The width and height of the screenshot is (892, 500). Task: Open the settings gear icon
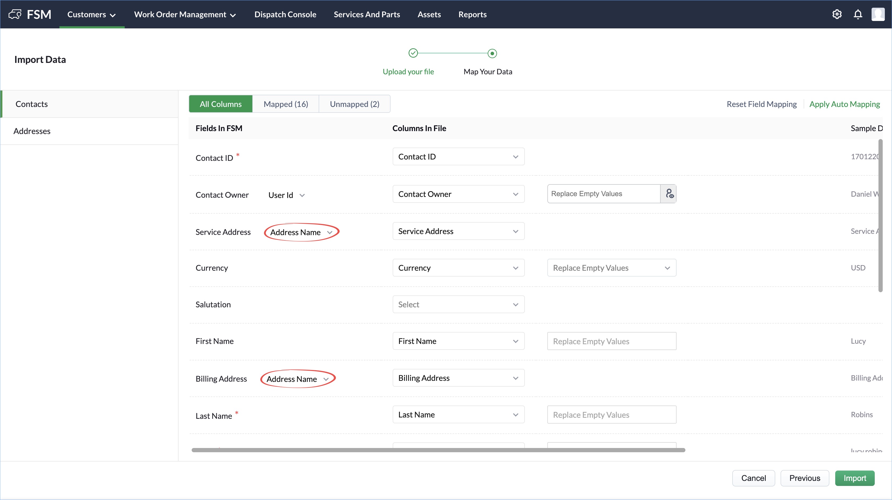(837, 14)
